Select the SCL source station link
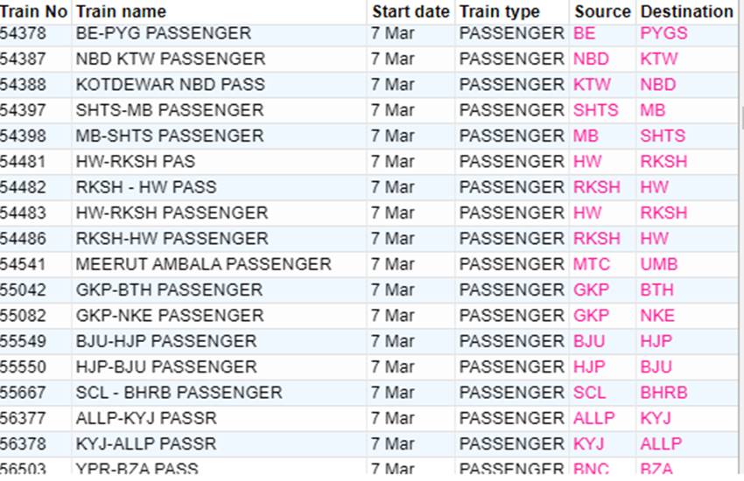The width and height of the screenshot is (744, 481). coord(589,392)
